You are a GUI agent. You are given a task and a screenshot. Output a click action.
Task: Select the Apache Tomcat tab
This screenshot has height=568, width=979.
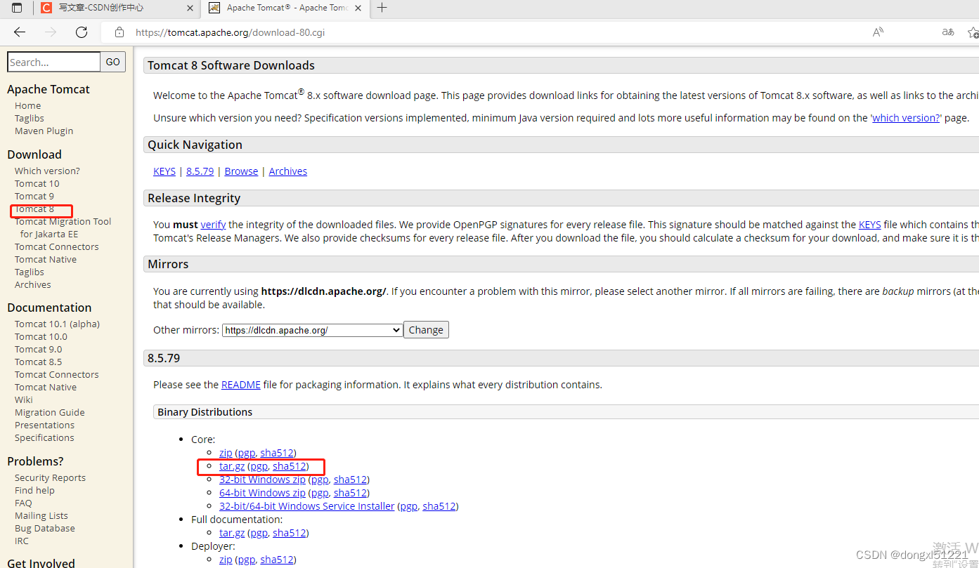click(x=287, y=8)
